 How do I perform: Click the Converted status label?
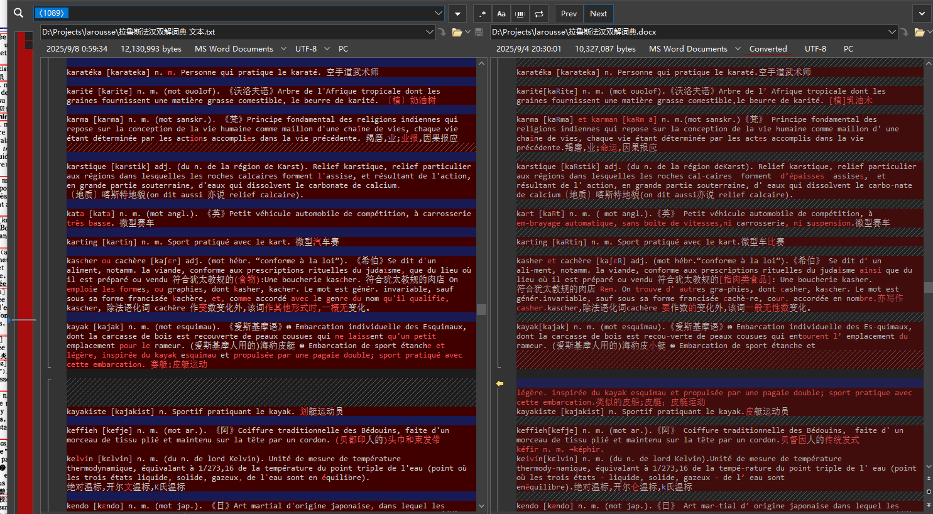click(768, 49)
